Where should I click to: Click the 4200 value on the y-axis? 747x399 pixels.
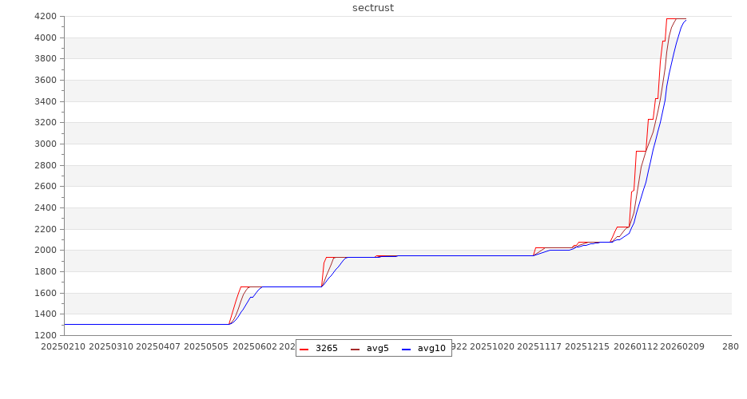(45, 16)
